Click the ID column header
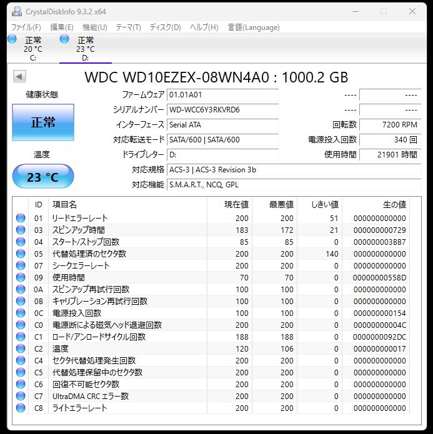The image size is (433, 434). tap(39, 205)
